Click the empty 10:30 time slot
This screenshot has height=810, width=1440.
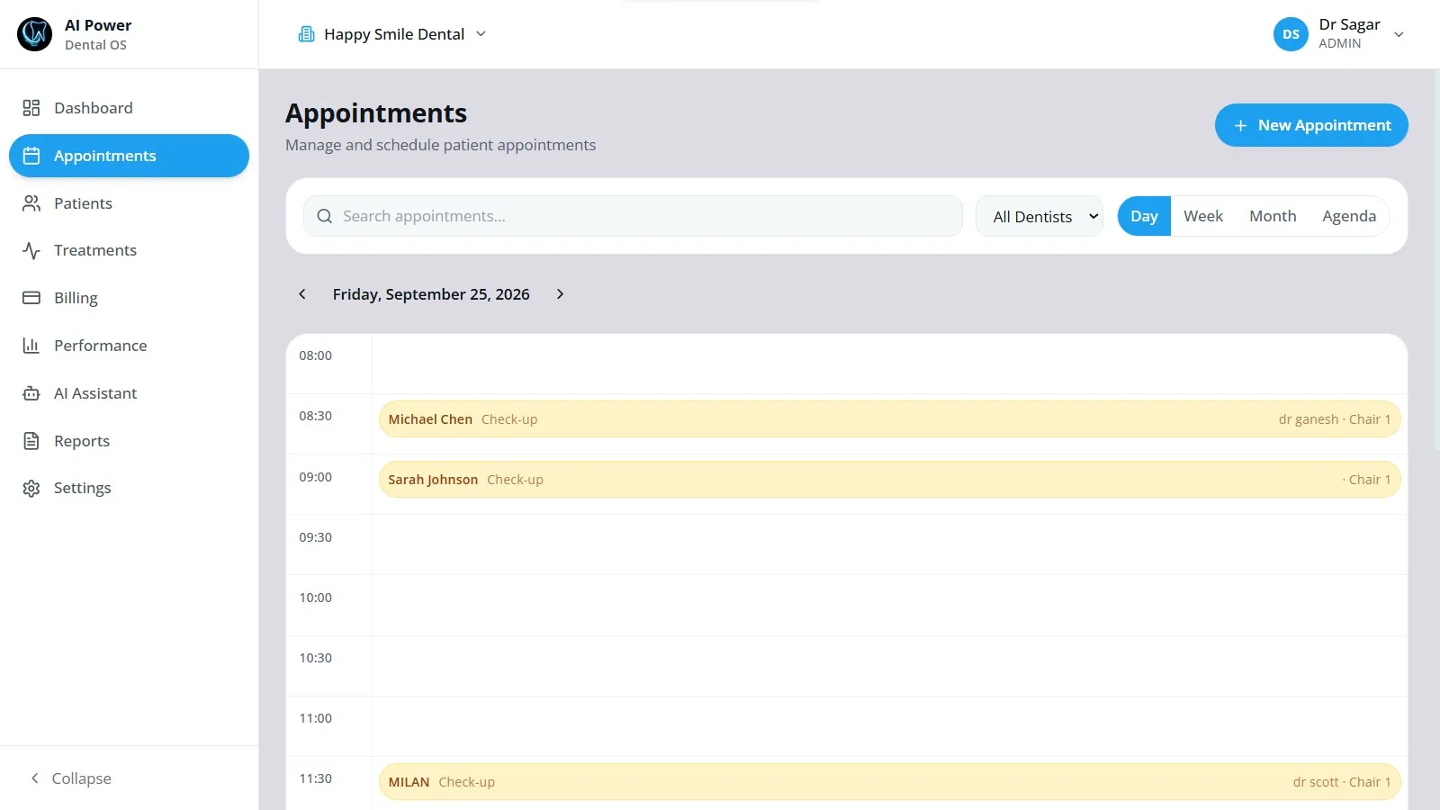(889, 666)
